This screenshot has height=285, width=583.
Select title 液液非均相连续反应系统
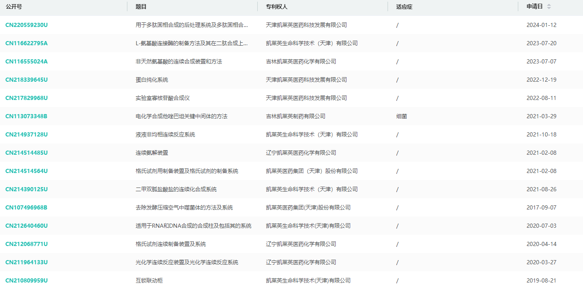pos(165,134)
